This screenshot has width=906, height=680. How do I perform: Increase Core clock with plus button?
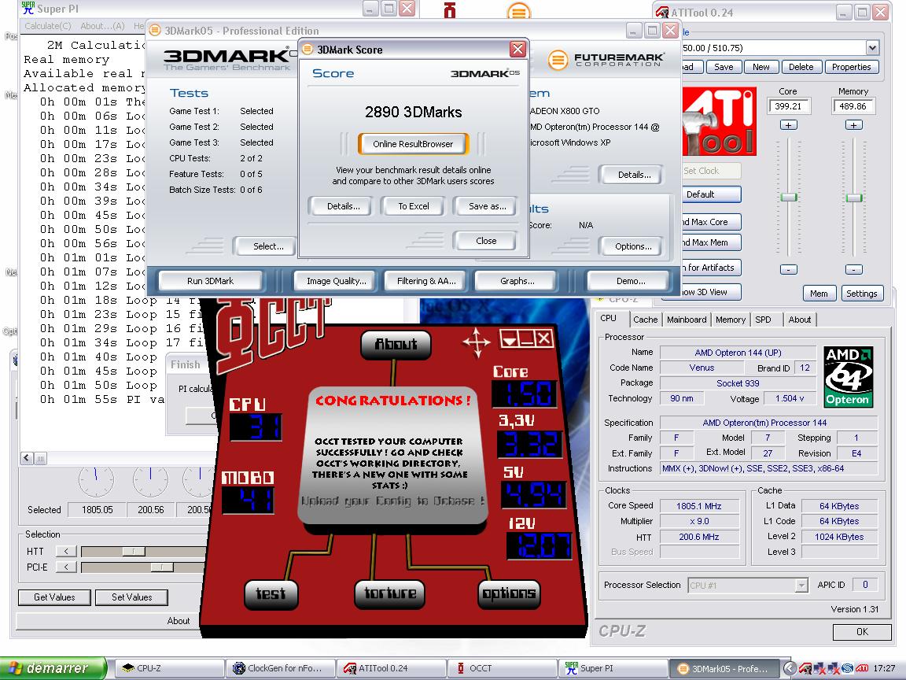click(x=788, y=125)
